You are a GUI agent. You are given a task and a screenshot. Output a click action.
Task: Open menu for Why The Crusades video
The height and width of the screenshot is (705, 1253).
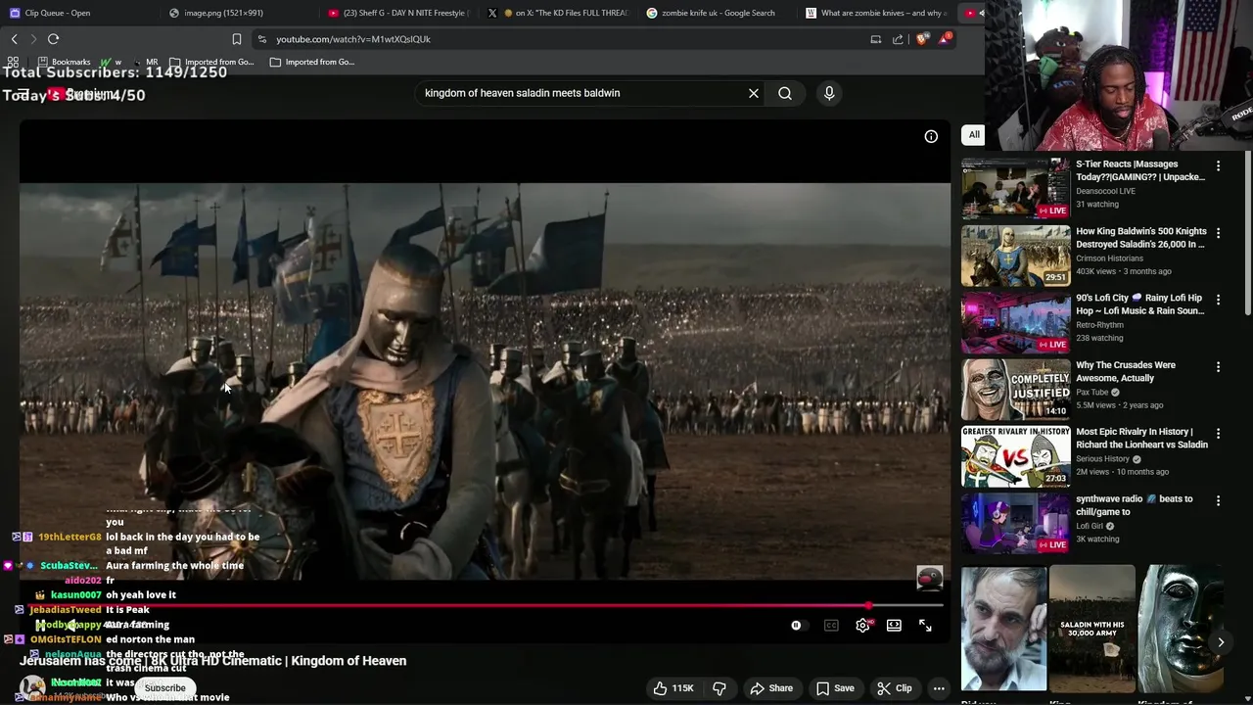click(x=1218, y=367)
